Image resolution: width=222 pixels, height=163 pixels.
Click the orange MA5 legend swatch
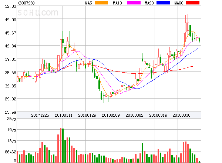pos(101,3)
